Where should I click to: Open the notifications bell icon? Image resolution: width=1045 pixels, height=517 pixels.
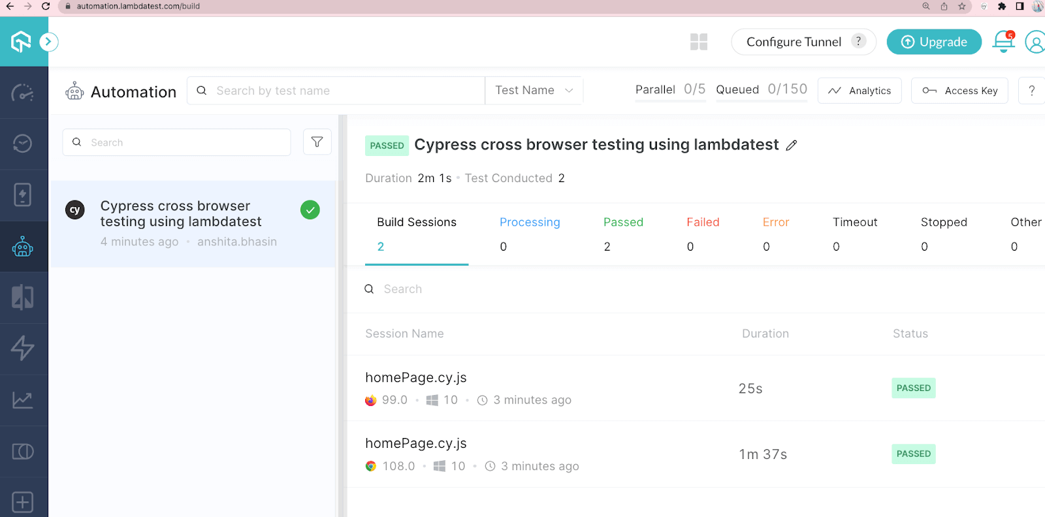pyautogui.click(x=1003, y=42)
